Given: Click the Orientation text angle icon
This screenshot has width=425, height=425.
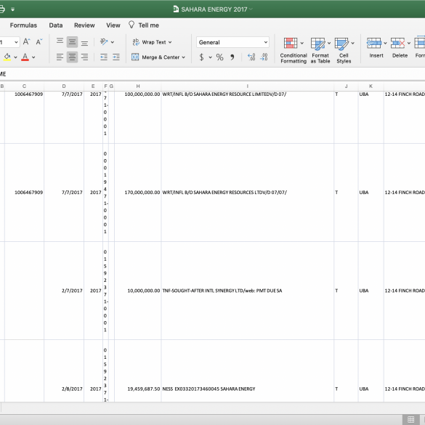Looking at the screenshot, I should 104,41.
